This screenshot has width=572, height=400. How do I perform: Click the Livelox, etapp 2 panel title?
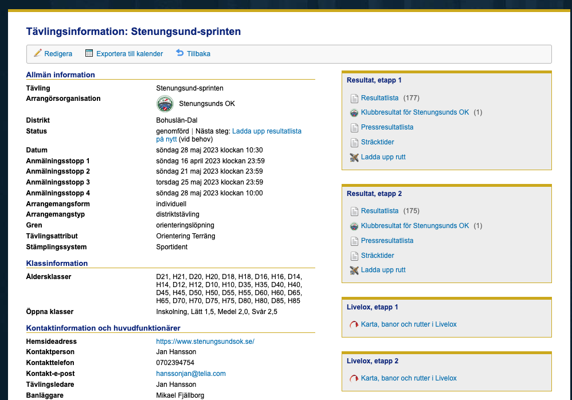click(373, 361)
